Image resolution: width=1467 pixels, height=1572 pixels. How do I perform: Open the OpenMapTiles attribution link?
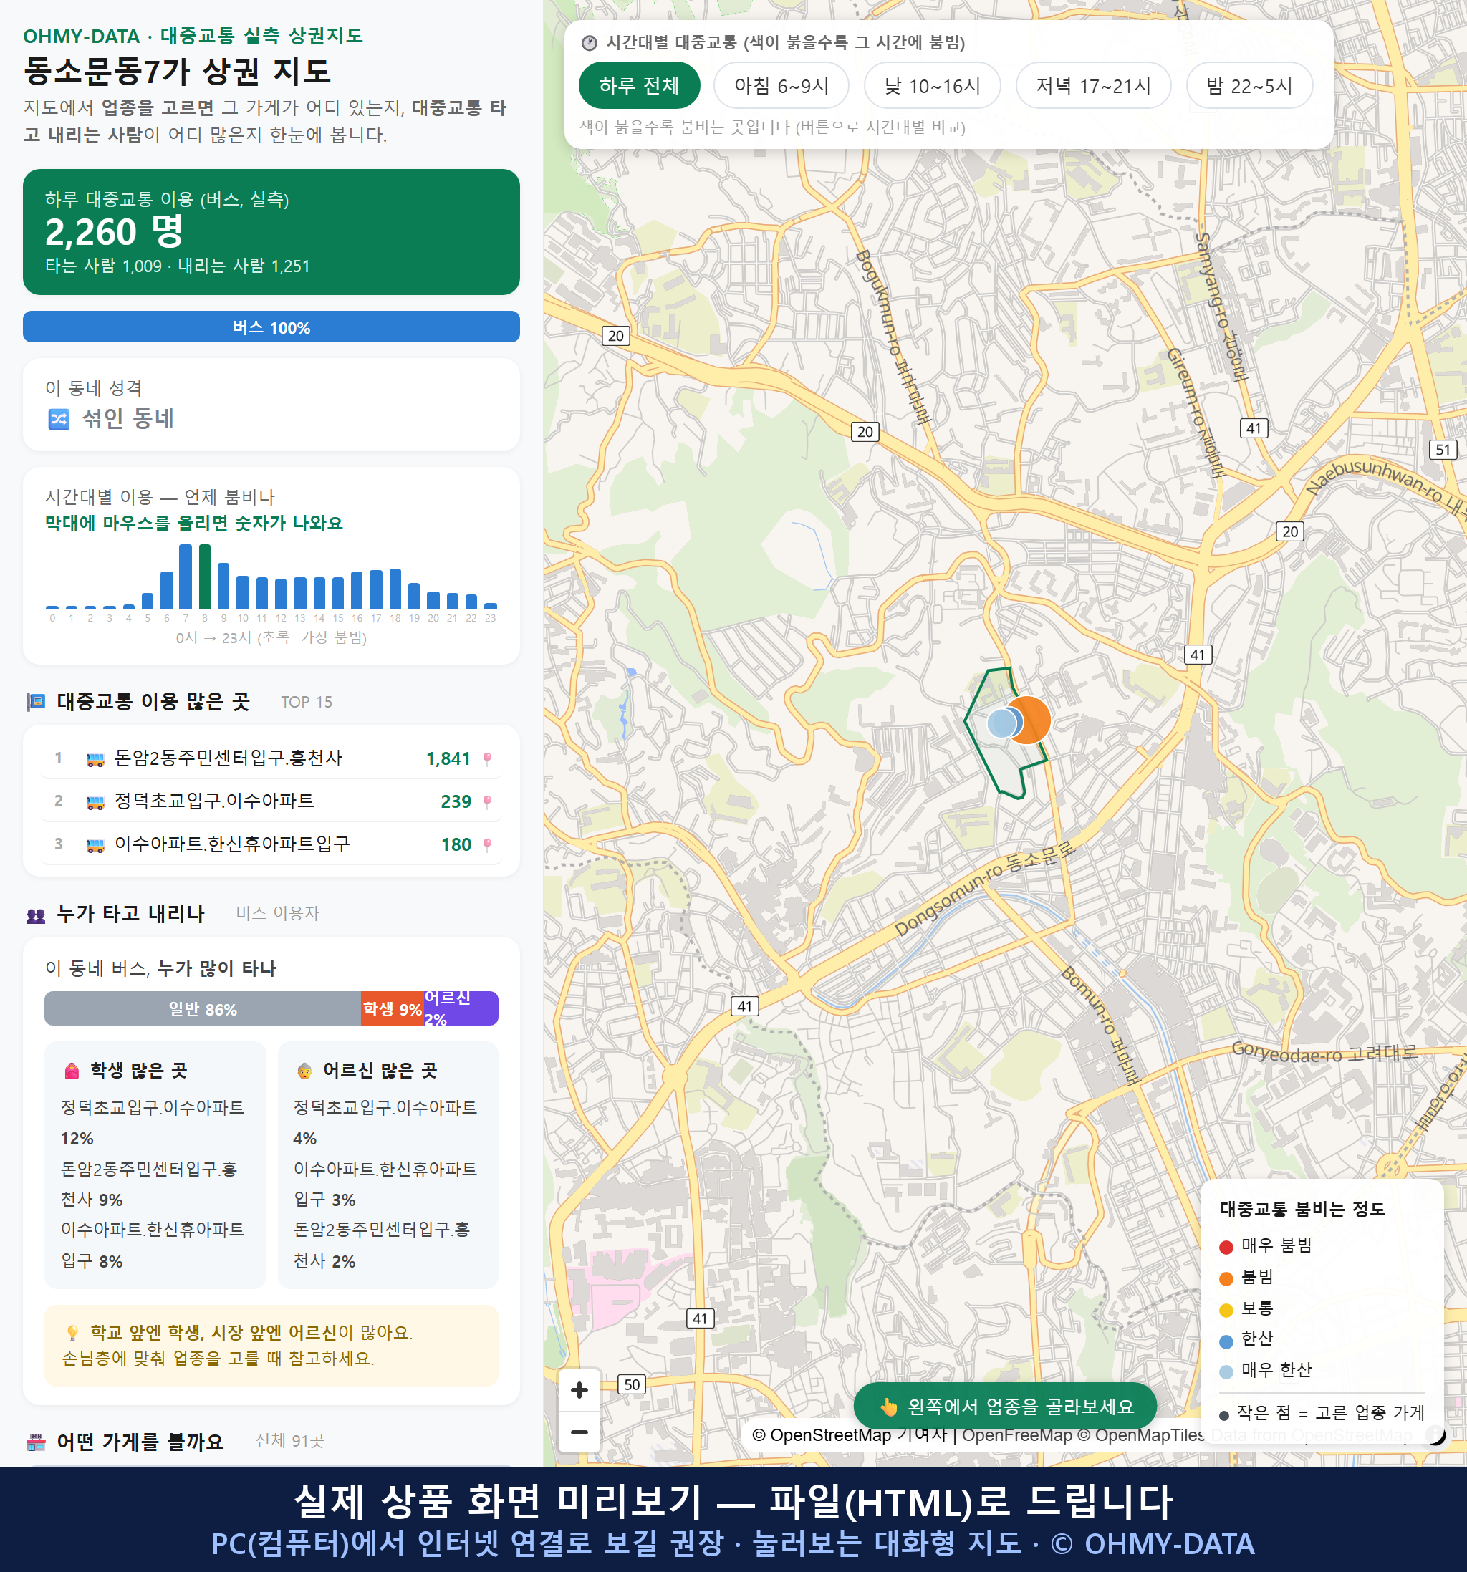pos(1141,1434)
